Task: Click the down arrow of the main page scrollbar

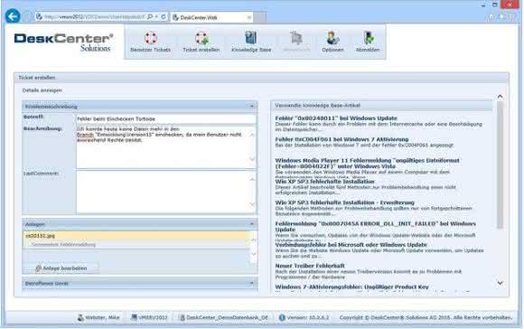Action: point(500,283)
